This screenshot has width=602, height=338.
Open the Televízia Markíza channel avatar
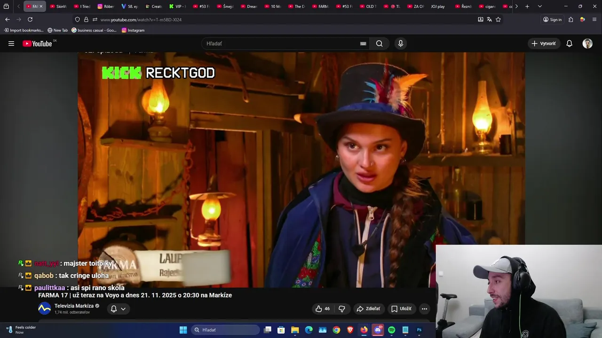coord(44,309)
